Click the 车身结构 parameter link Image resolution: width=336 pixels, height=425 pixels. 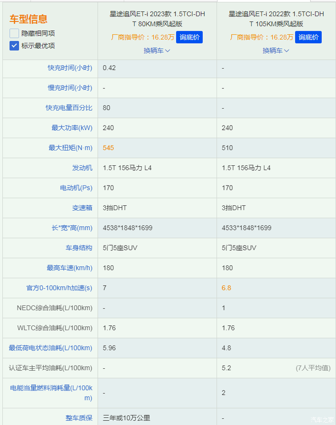tap(79, 248)
